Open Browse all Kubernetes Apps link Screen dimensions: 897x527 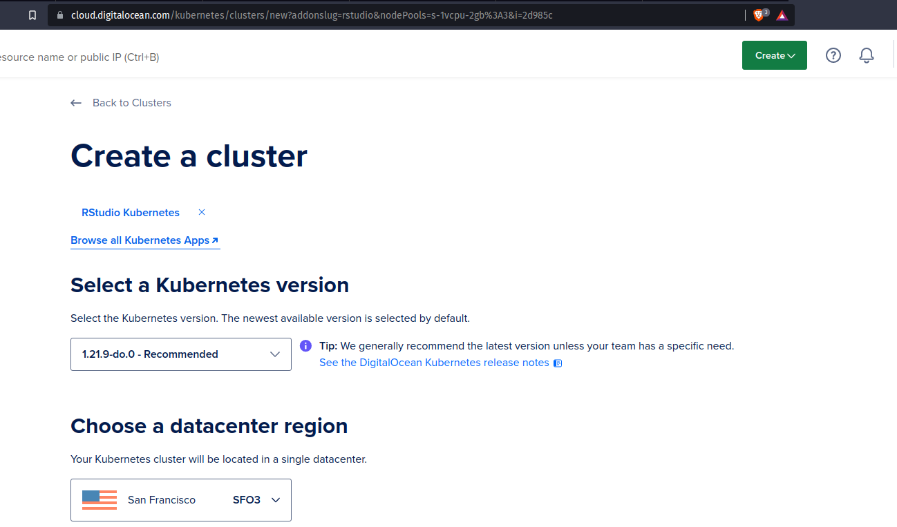145,240
